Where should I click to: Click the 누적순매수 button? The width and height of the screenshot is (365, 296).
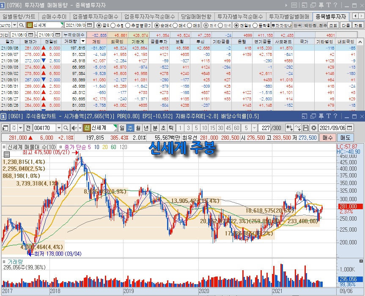[x=74, y=35]
